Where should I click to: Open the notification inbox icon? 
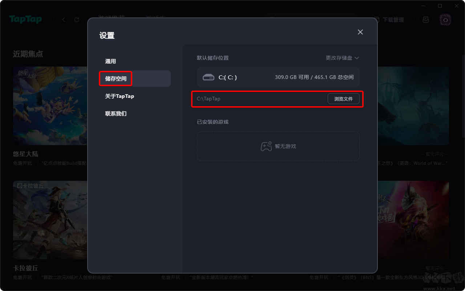pyautogui.click(x=426, y=20)
